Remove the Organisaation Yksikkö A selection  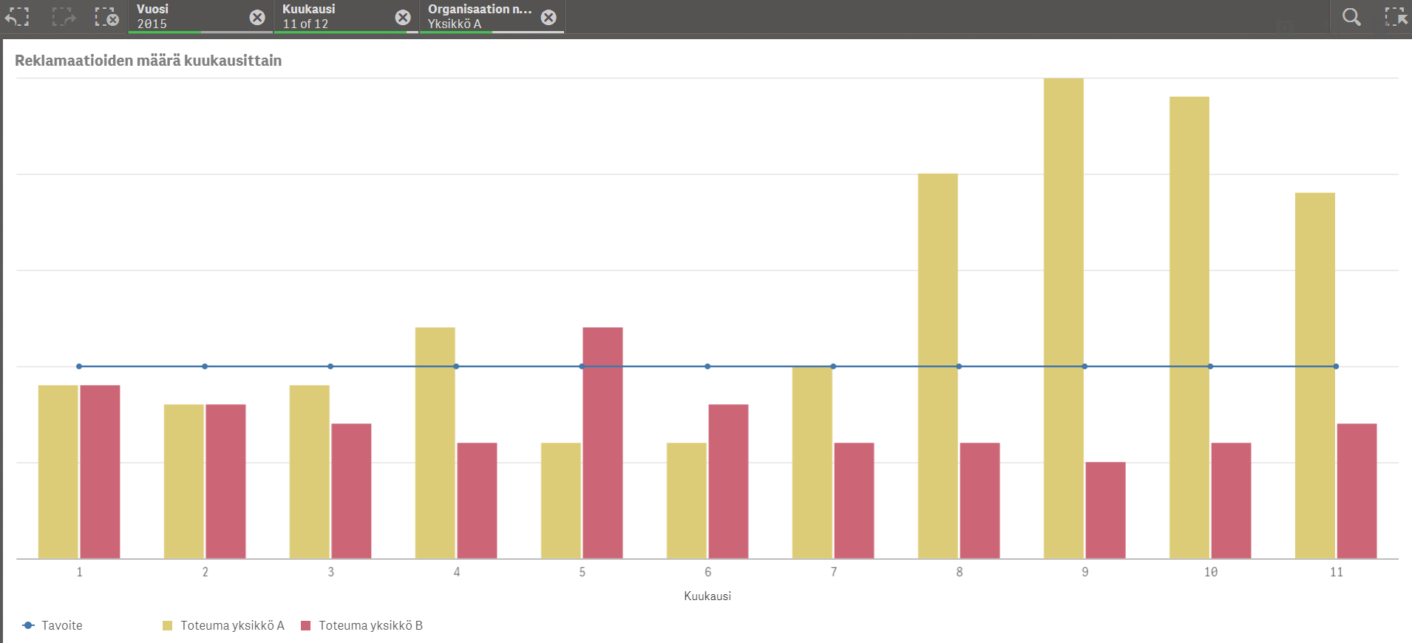[x=549, y=18]
